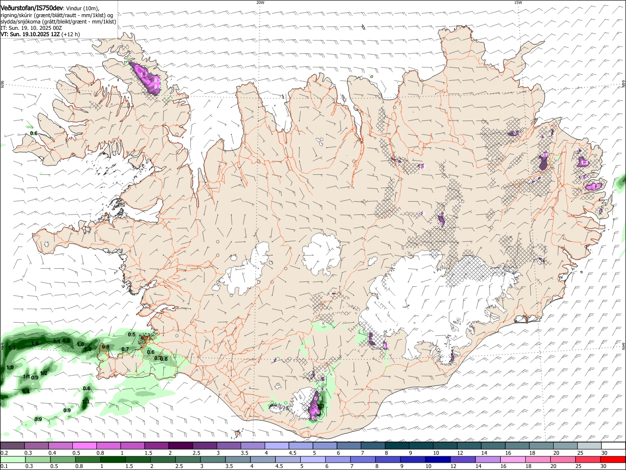This screenshot has width=626, height=470.
Task: Click the purple snowfall patch in the Westfjords
Action: pos(147,78)
